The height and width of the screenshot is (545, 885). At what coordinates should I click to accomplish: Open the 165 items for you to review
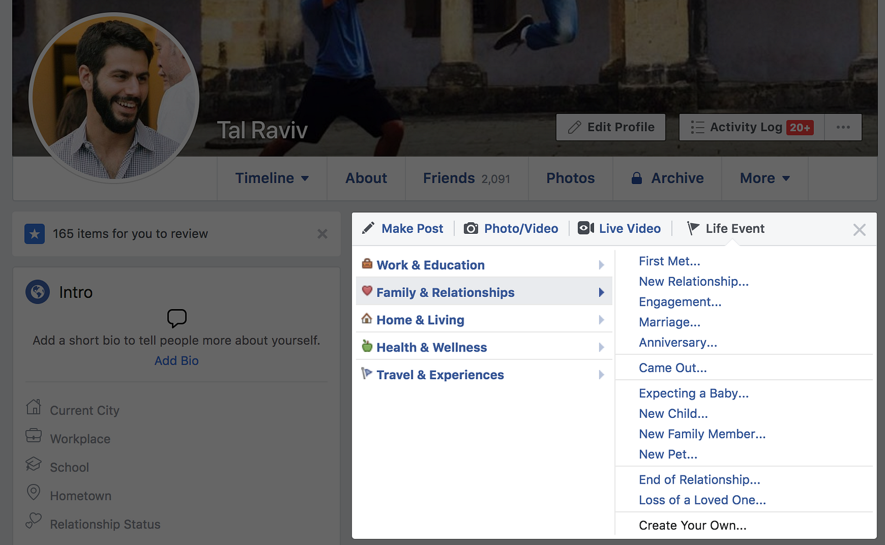tap(131, 234)
